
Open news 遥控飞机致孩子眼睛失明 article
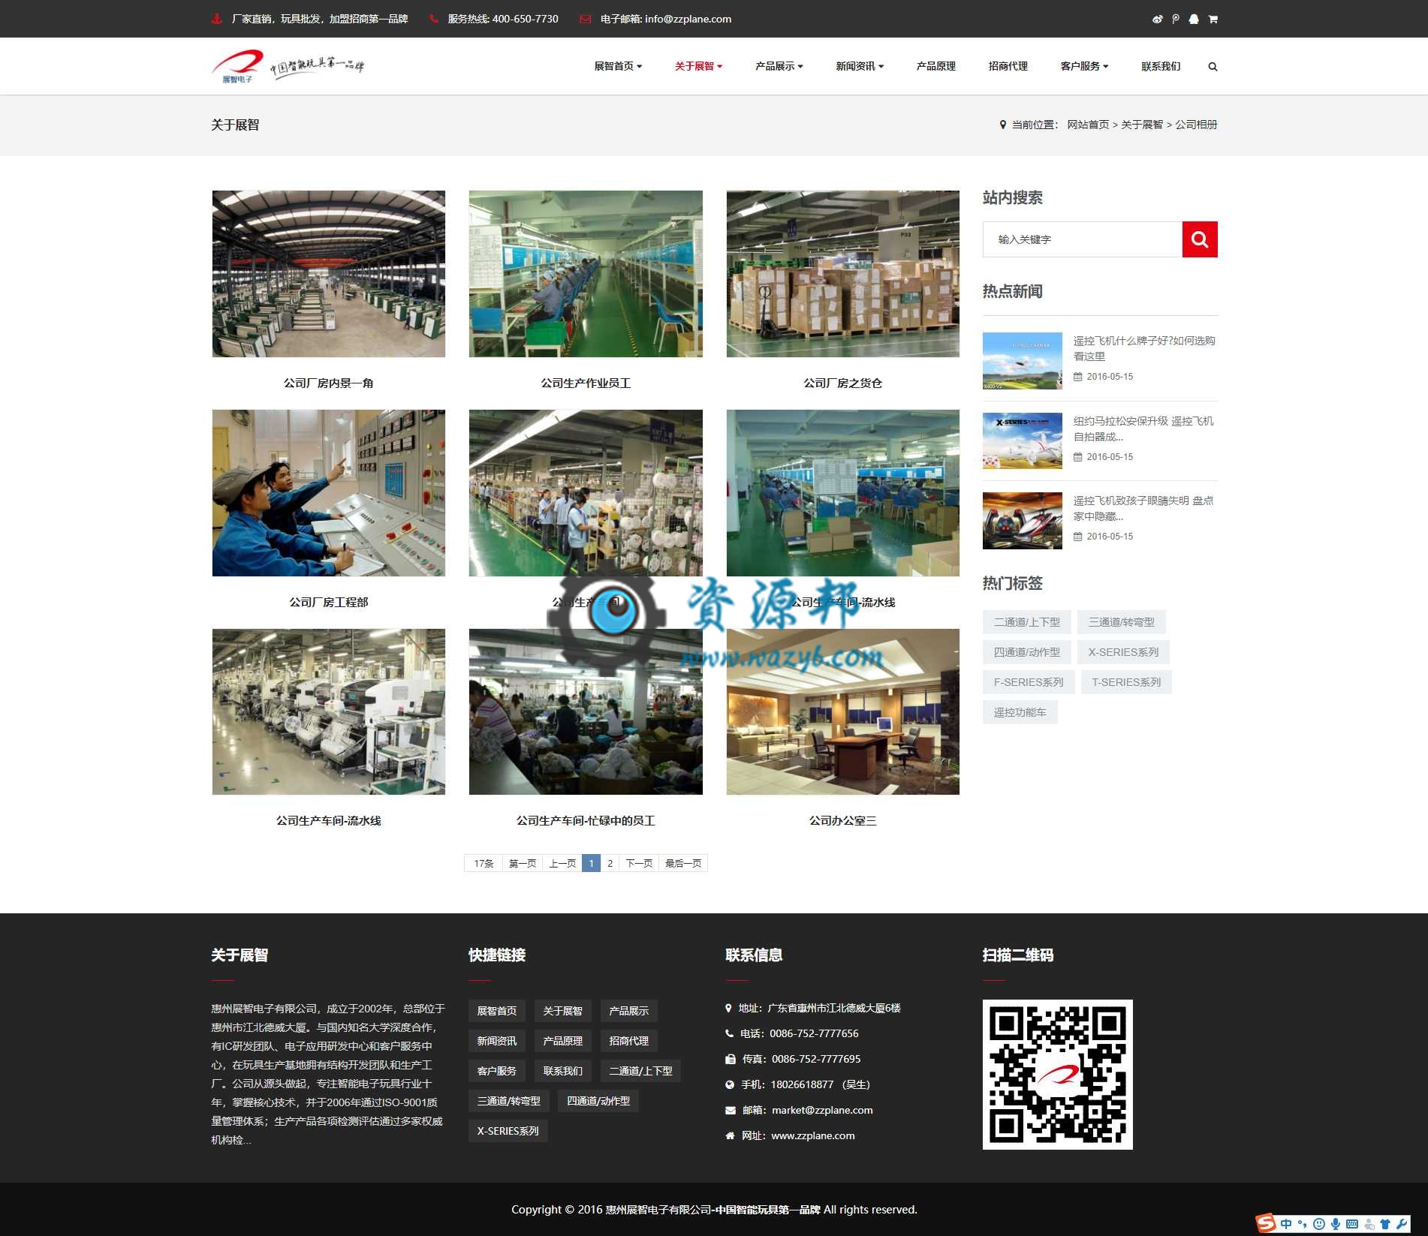click(1143, 508)
